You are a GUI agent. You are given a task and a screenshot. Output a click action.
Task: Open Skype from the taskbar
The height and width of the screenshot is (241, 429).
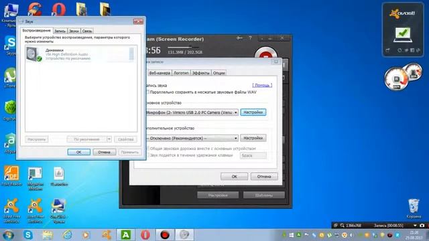[x=28, y=235]
